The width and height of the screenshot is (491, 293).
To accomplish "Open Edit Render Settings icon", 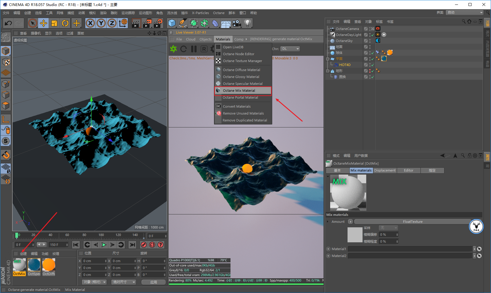I will [x=158, y=23].
